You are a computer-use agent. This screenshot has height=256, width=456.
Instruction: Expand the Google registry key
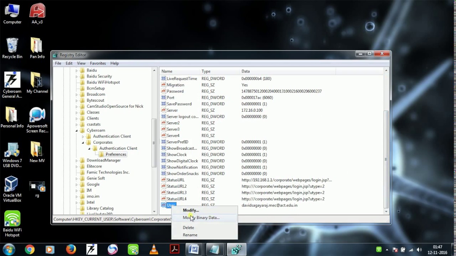coord(77,185)
